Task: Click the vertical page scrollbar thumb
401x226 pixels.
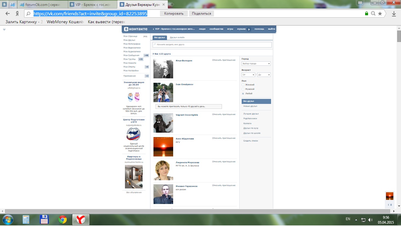Action: [x=399, y=36]
